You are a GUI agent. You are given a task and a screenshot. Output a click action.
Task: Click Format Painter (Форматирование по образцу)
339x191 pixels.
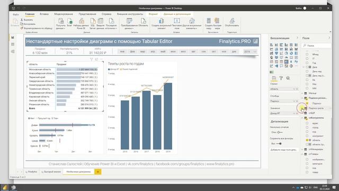37,28
